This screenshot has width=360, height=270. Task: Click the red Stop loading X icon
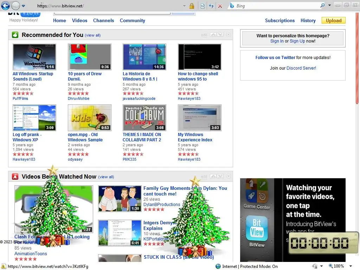pos(220,6)
